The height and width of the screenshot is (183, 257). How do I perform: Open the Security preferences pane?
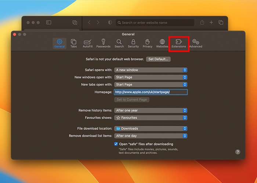[133, 44]
